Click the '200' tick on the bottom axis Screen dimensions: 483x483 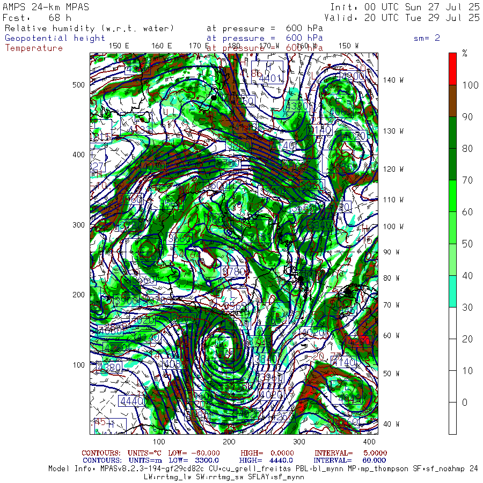[x=229, y=442]
